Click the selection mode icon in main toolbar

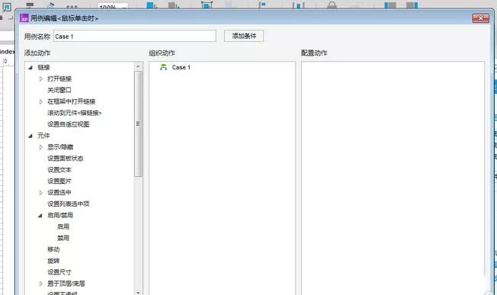[7, 7]
